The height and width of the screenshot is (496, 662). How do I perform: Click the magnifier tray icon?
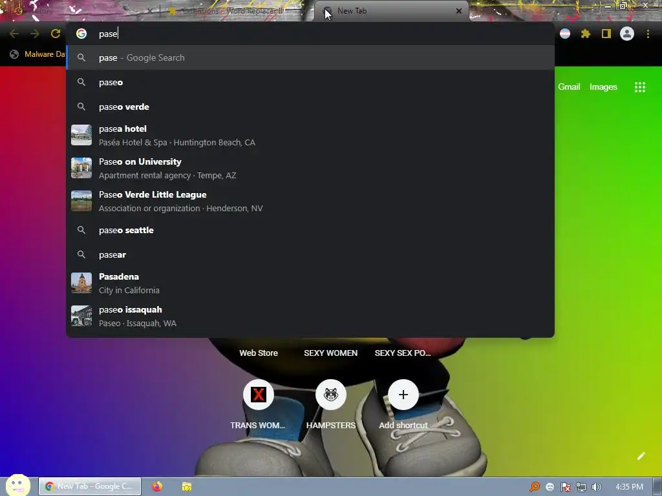point(535,487)
